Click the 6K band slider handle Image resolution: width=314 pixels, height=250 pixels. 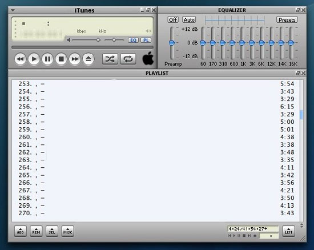[261, 42]
